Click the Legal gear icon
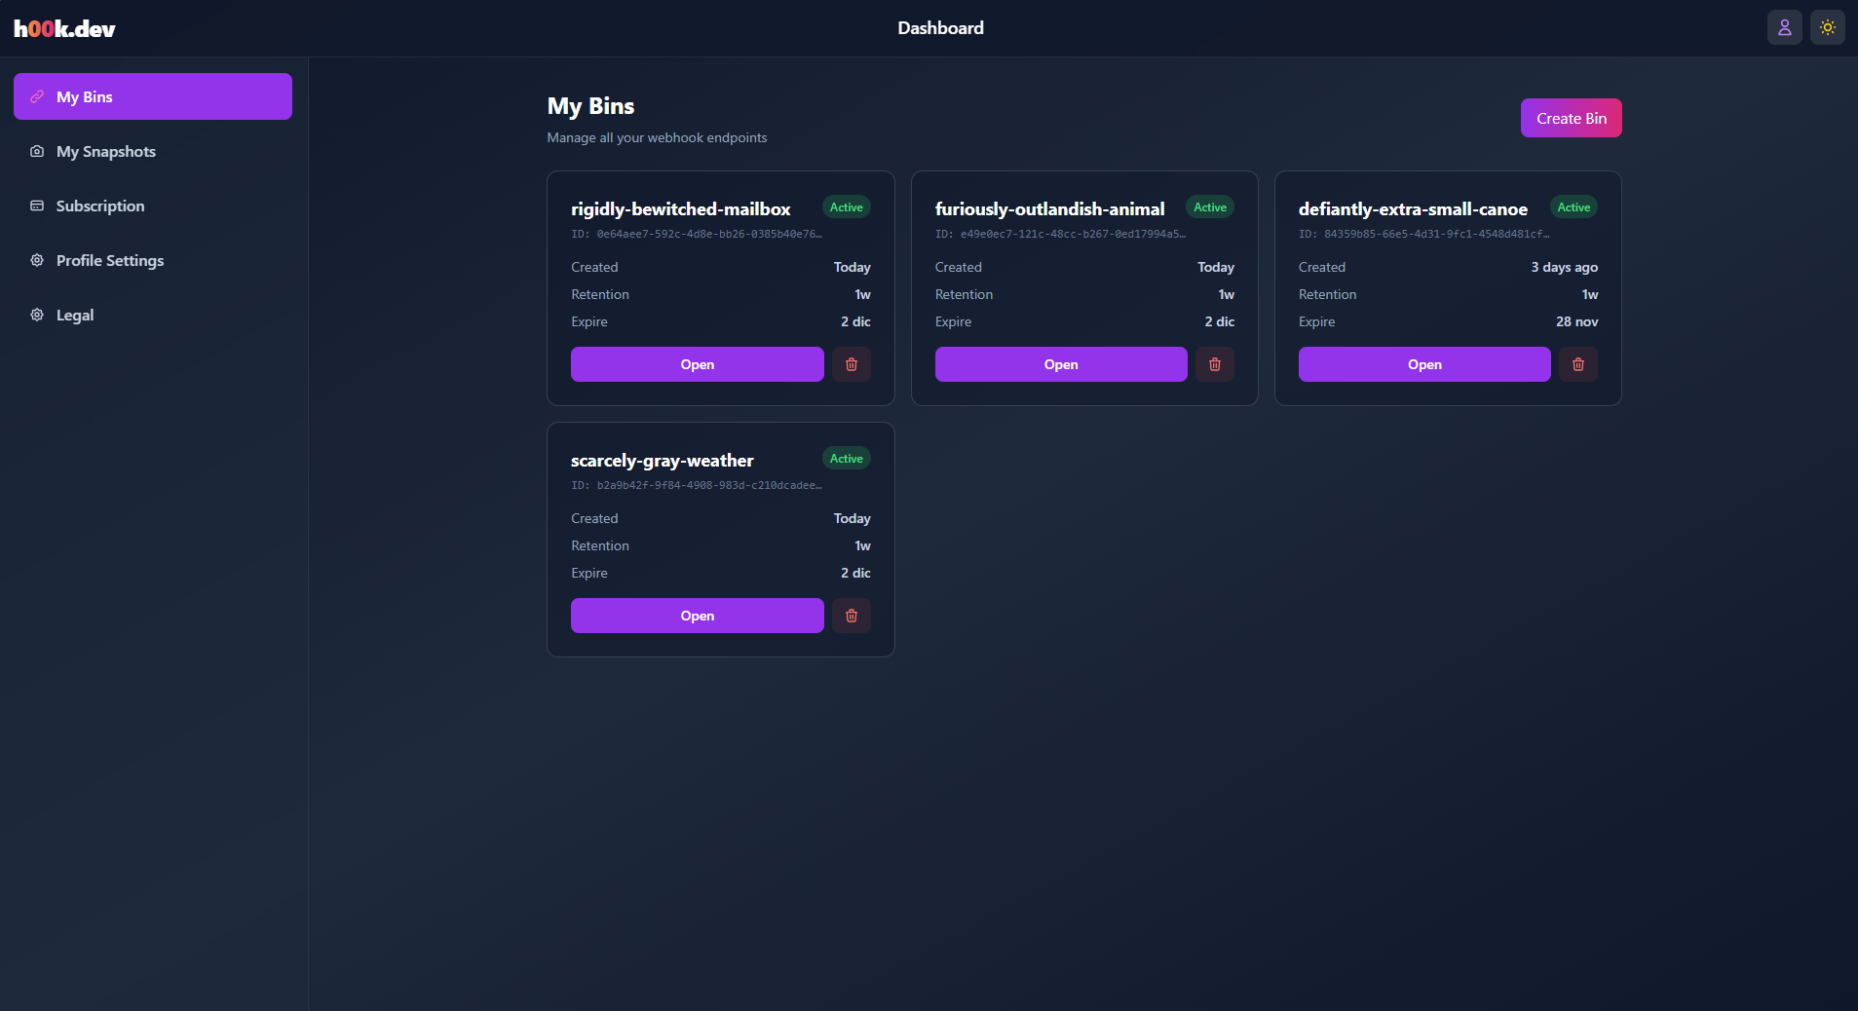Image resolution: width=1858 pixels, height=1011 pixels. tap(36, 315)
